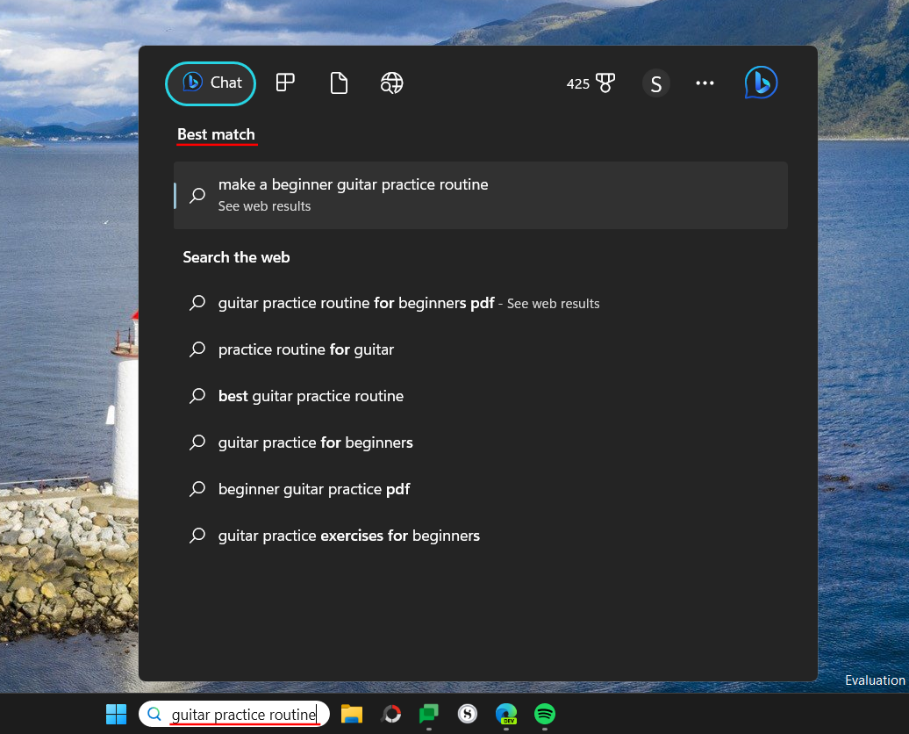Click the 425 rewards points counter
909x734 pixels.
click(x=578, y=83)
